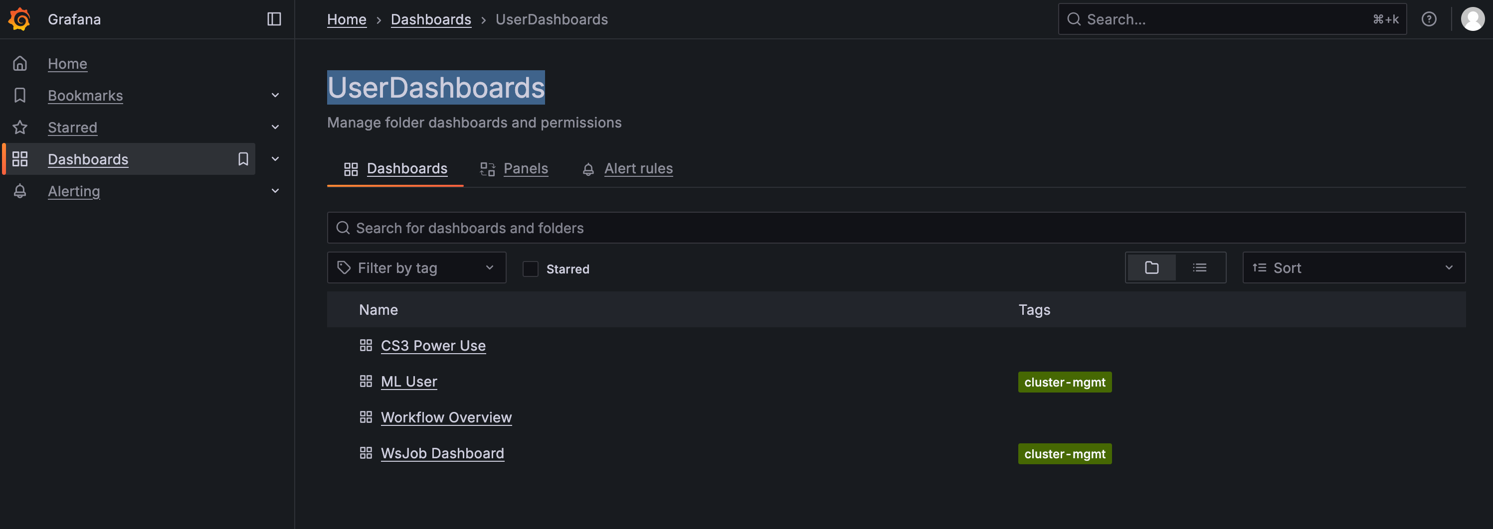Open the help question-mark icon

[x=1429, y=18]
